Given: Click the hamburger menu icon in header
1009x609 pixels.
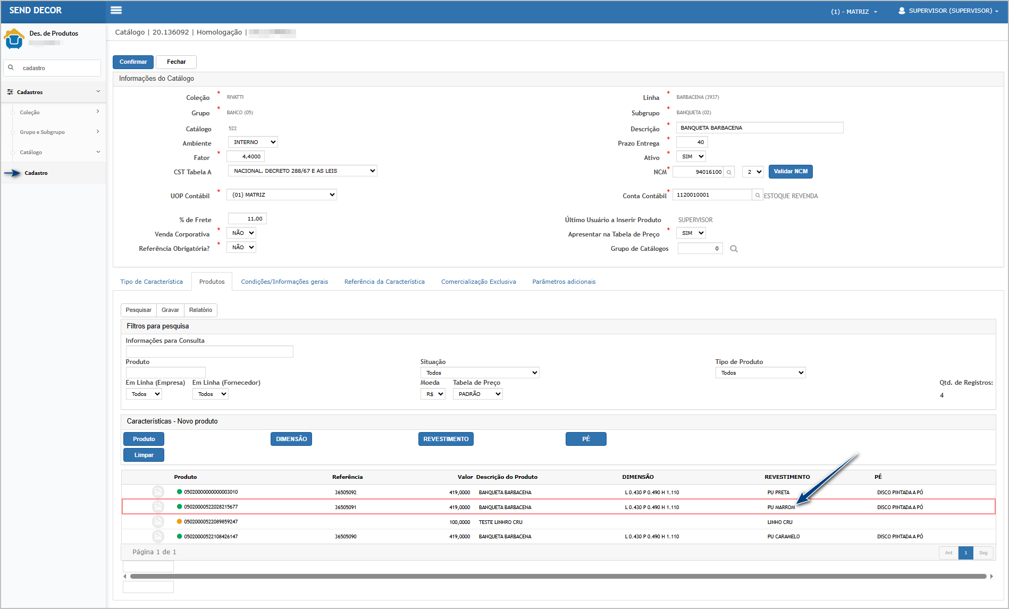Looking at the screenshot, I should pos(116,10).
